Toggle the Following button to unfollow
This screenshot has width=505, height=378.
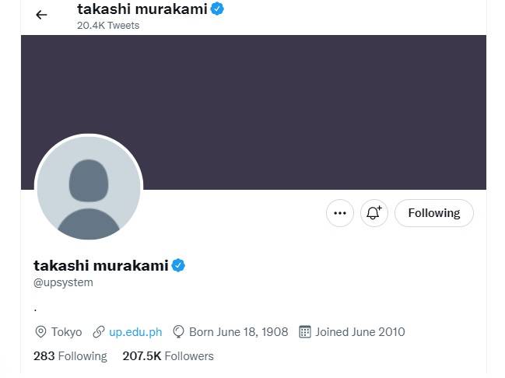tap(433, 213)
